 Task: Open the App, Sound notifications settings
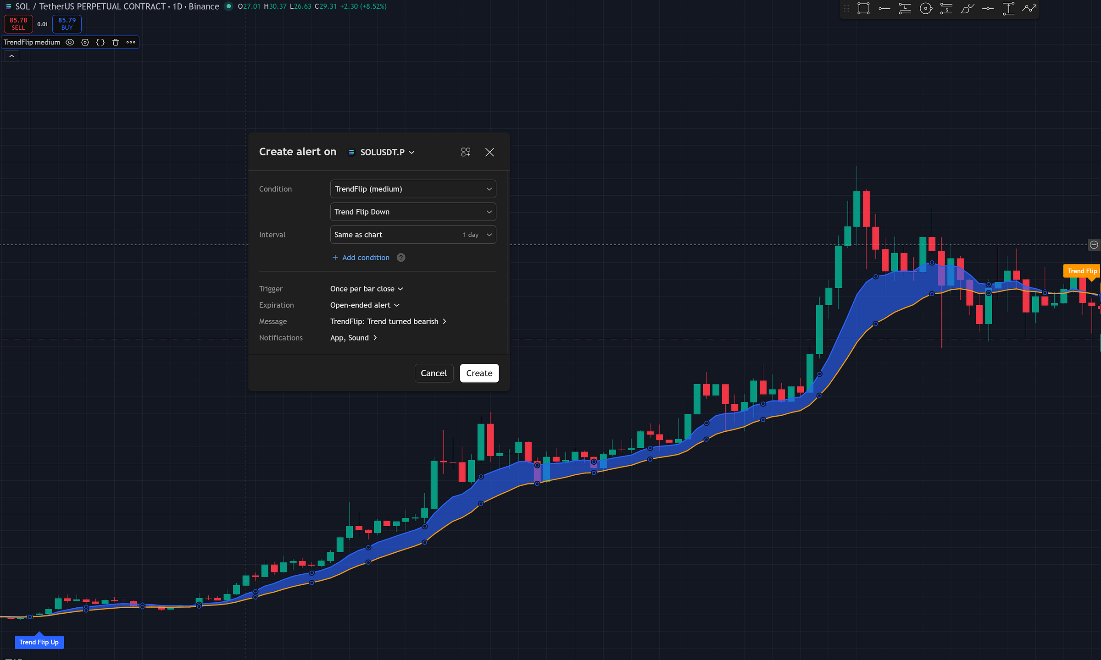(x=353, y=338)
